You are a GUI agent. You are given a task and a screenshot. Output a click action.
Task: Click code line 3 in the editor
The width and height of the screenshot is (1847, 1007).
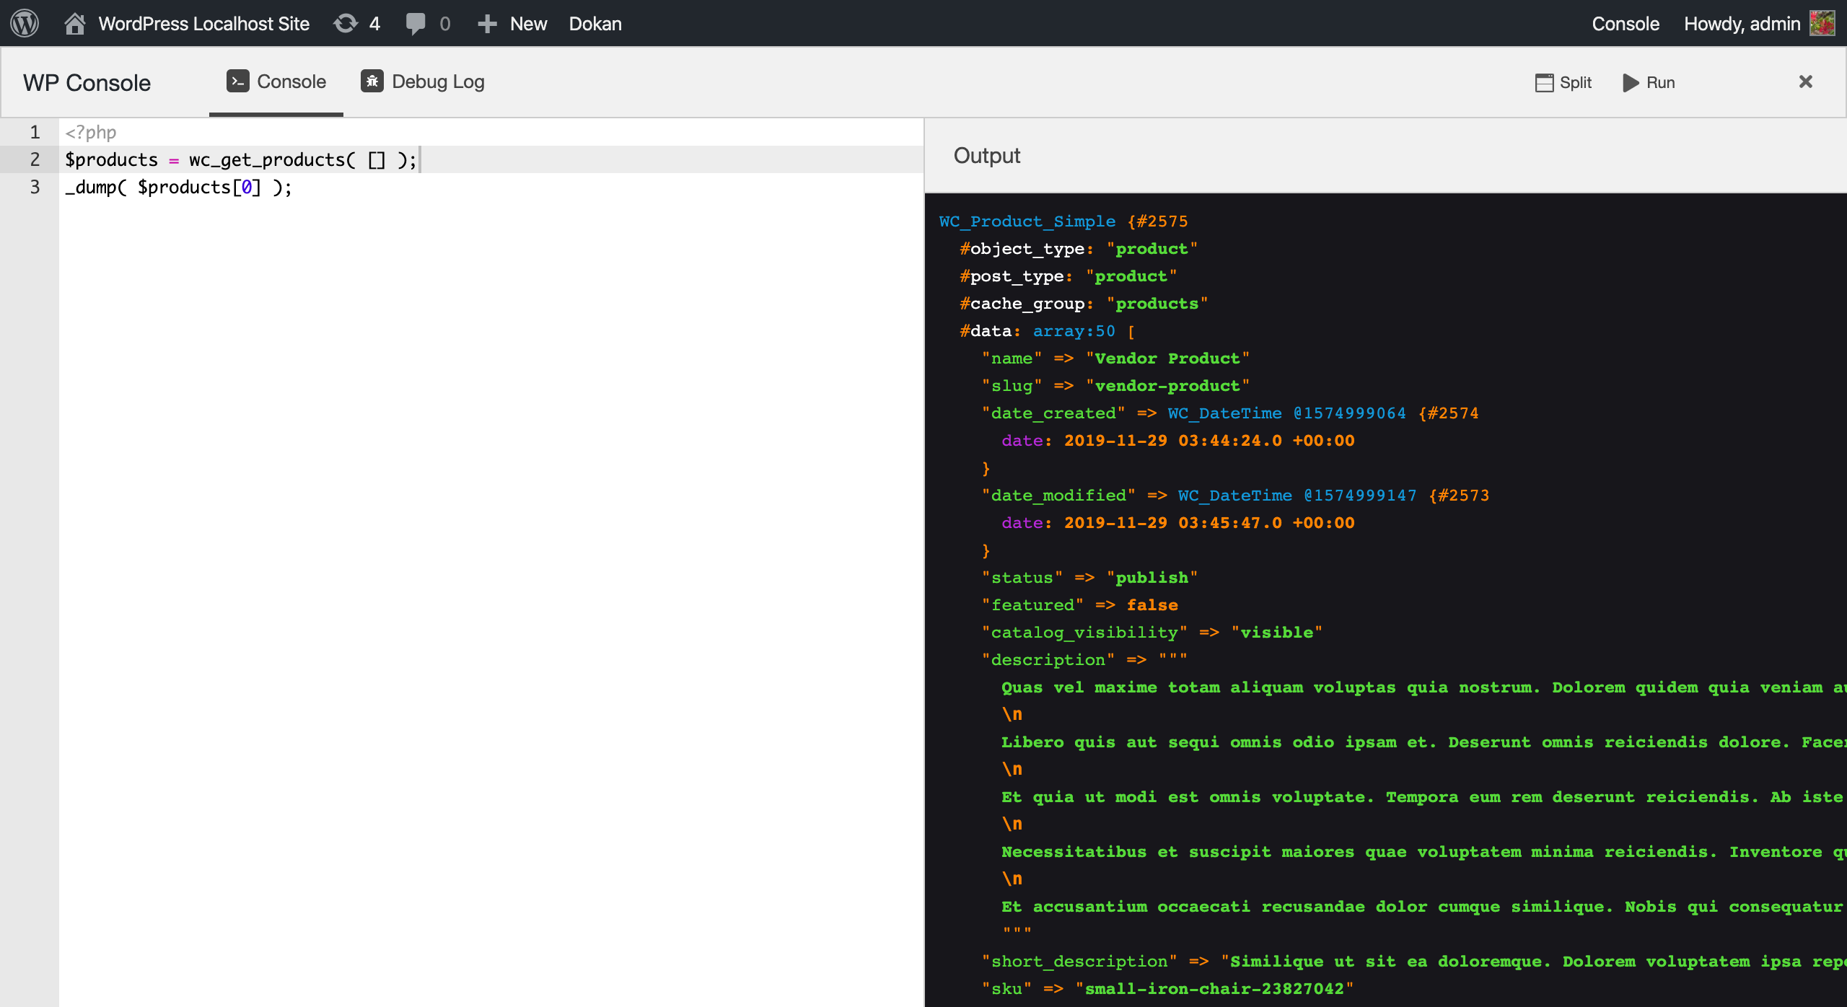tap(179, 188)
